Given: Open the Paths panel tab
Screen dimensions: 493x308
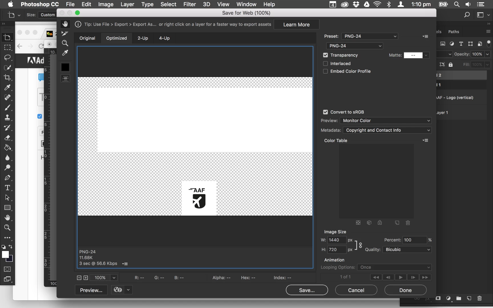Looking at the screenshot, I should [x=454, y=32].
